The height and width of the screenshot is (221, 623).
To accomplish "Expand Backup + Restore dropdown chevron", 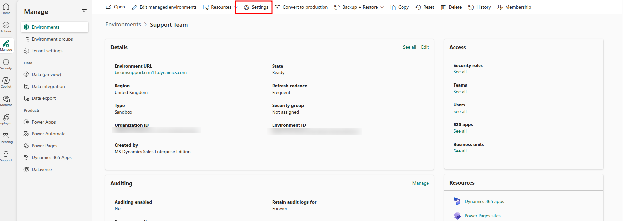I will tap(382, 7).
